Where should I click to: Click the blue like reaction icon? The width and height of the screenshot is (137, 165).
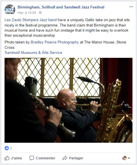tap(7, 148)
